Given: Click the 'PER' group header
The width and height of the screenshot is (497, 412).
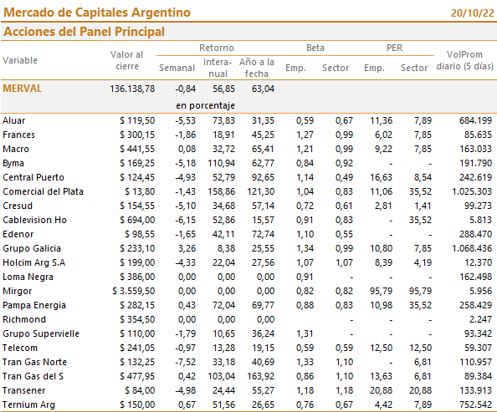Looking at the screenshot, I should point(394,48).
